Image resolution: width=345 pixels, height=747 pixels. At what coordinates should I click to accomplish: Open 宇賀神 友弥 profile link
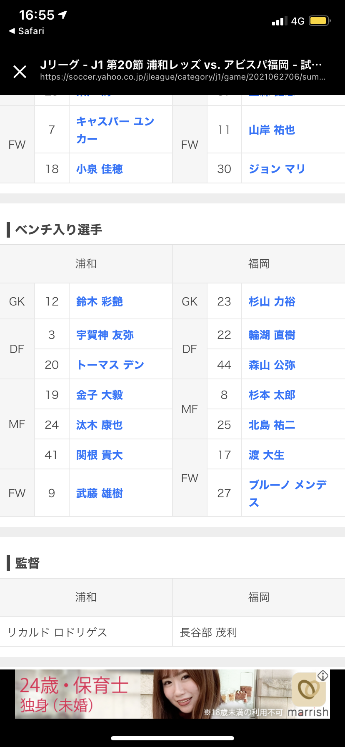pyautogui.click(x=105, y=335)
